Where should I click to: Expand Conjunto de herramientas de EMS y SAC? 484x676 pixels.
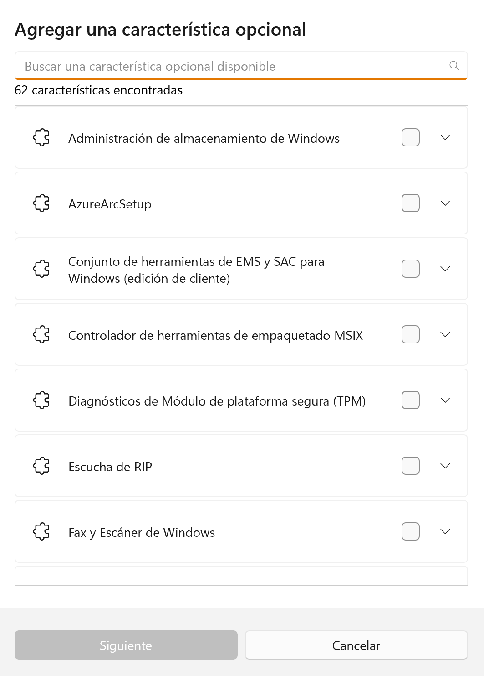[445, 269]
